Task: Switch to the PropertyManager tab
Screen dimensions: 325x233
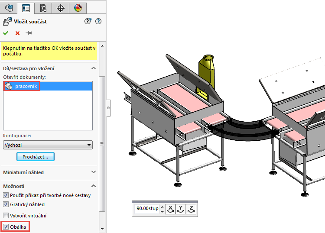Action: 26,8
